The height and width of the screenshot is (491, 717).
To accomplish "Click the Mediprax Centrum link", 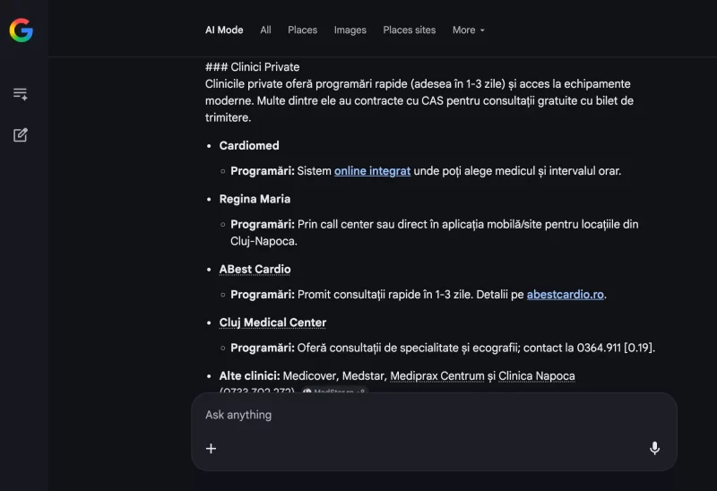I will pyautogui.click(x=436, y=376).
